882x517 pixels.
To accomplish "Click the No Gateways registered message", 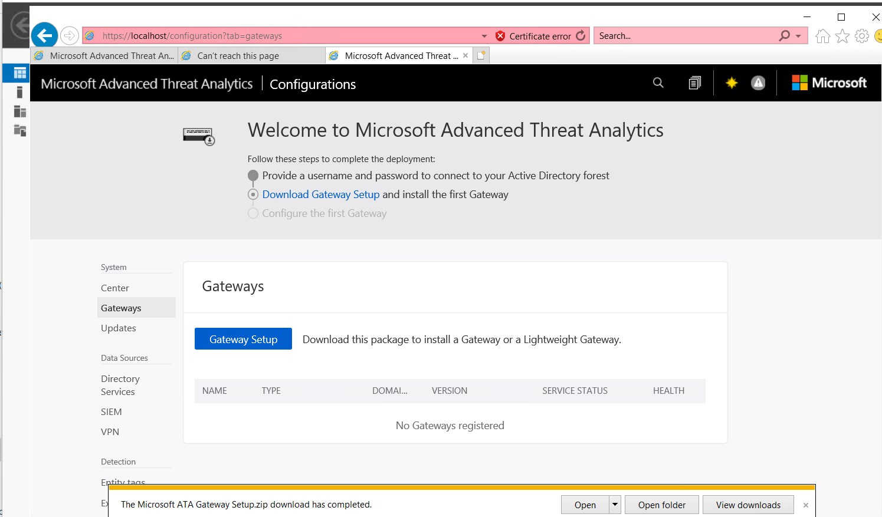I will pyautogui.click(x=450, y=426).
